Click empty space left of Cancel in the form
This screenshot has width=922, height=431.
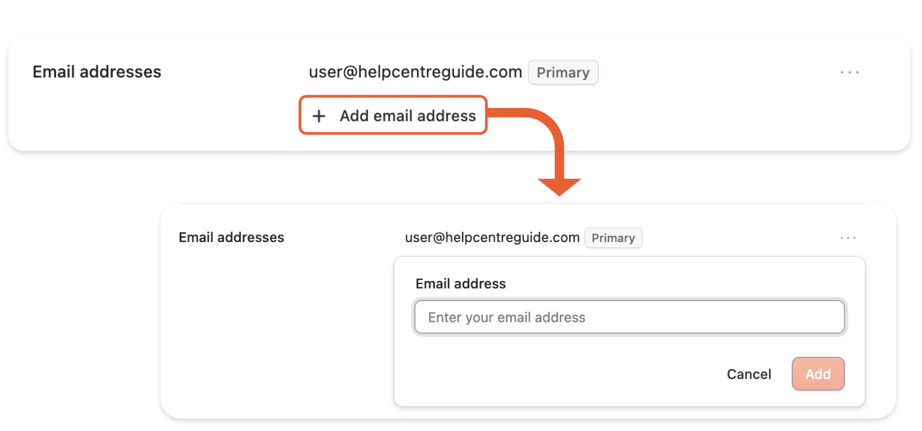(x=561, y=374)
